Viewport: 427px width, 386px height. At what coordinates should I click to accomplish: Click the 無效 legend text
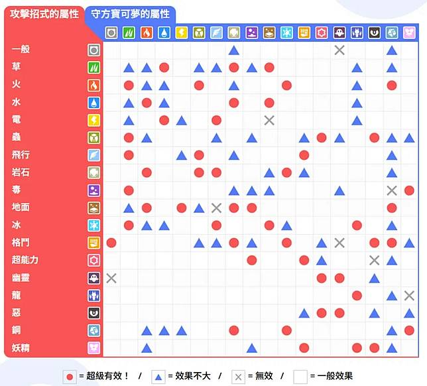coord(264,376)
